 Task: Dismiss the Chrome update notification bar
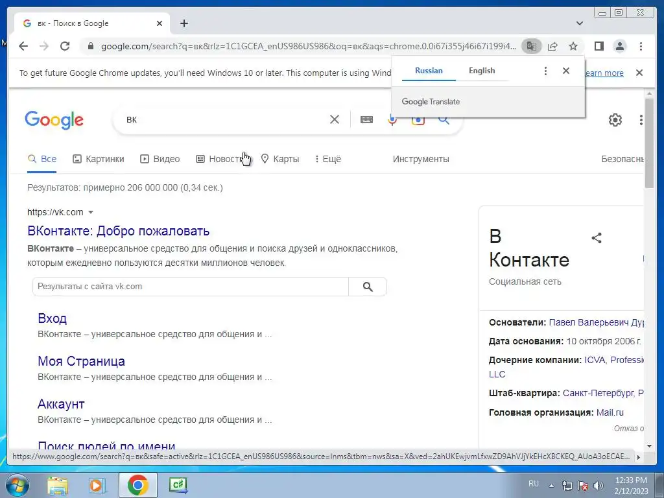[x=639, y=73]
